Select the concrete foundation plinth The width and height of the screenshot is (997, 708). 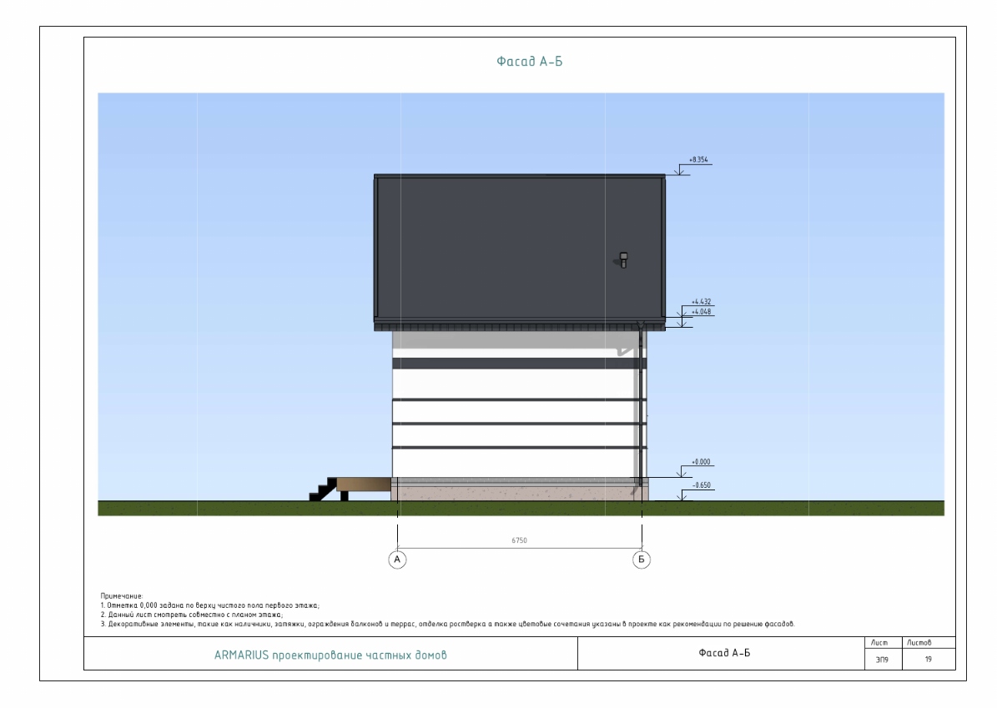coord(517,492)
